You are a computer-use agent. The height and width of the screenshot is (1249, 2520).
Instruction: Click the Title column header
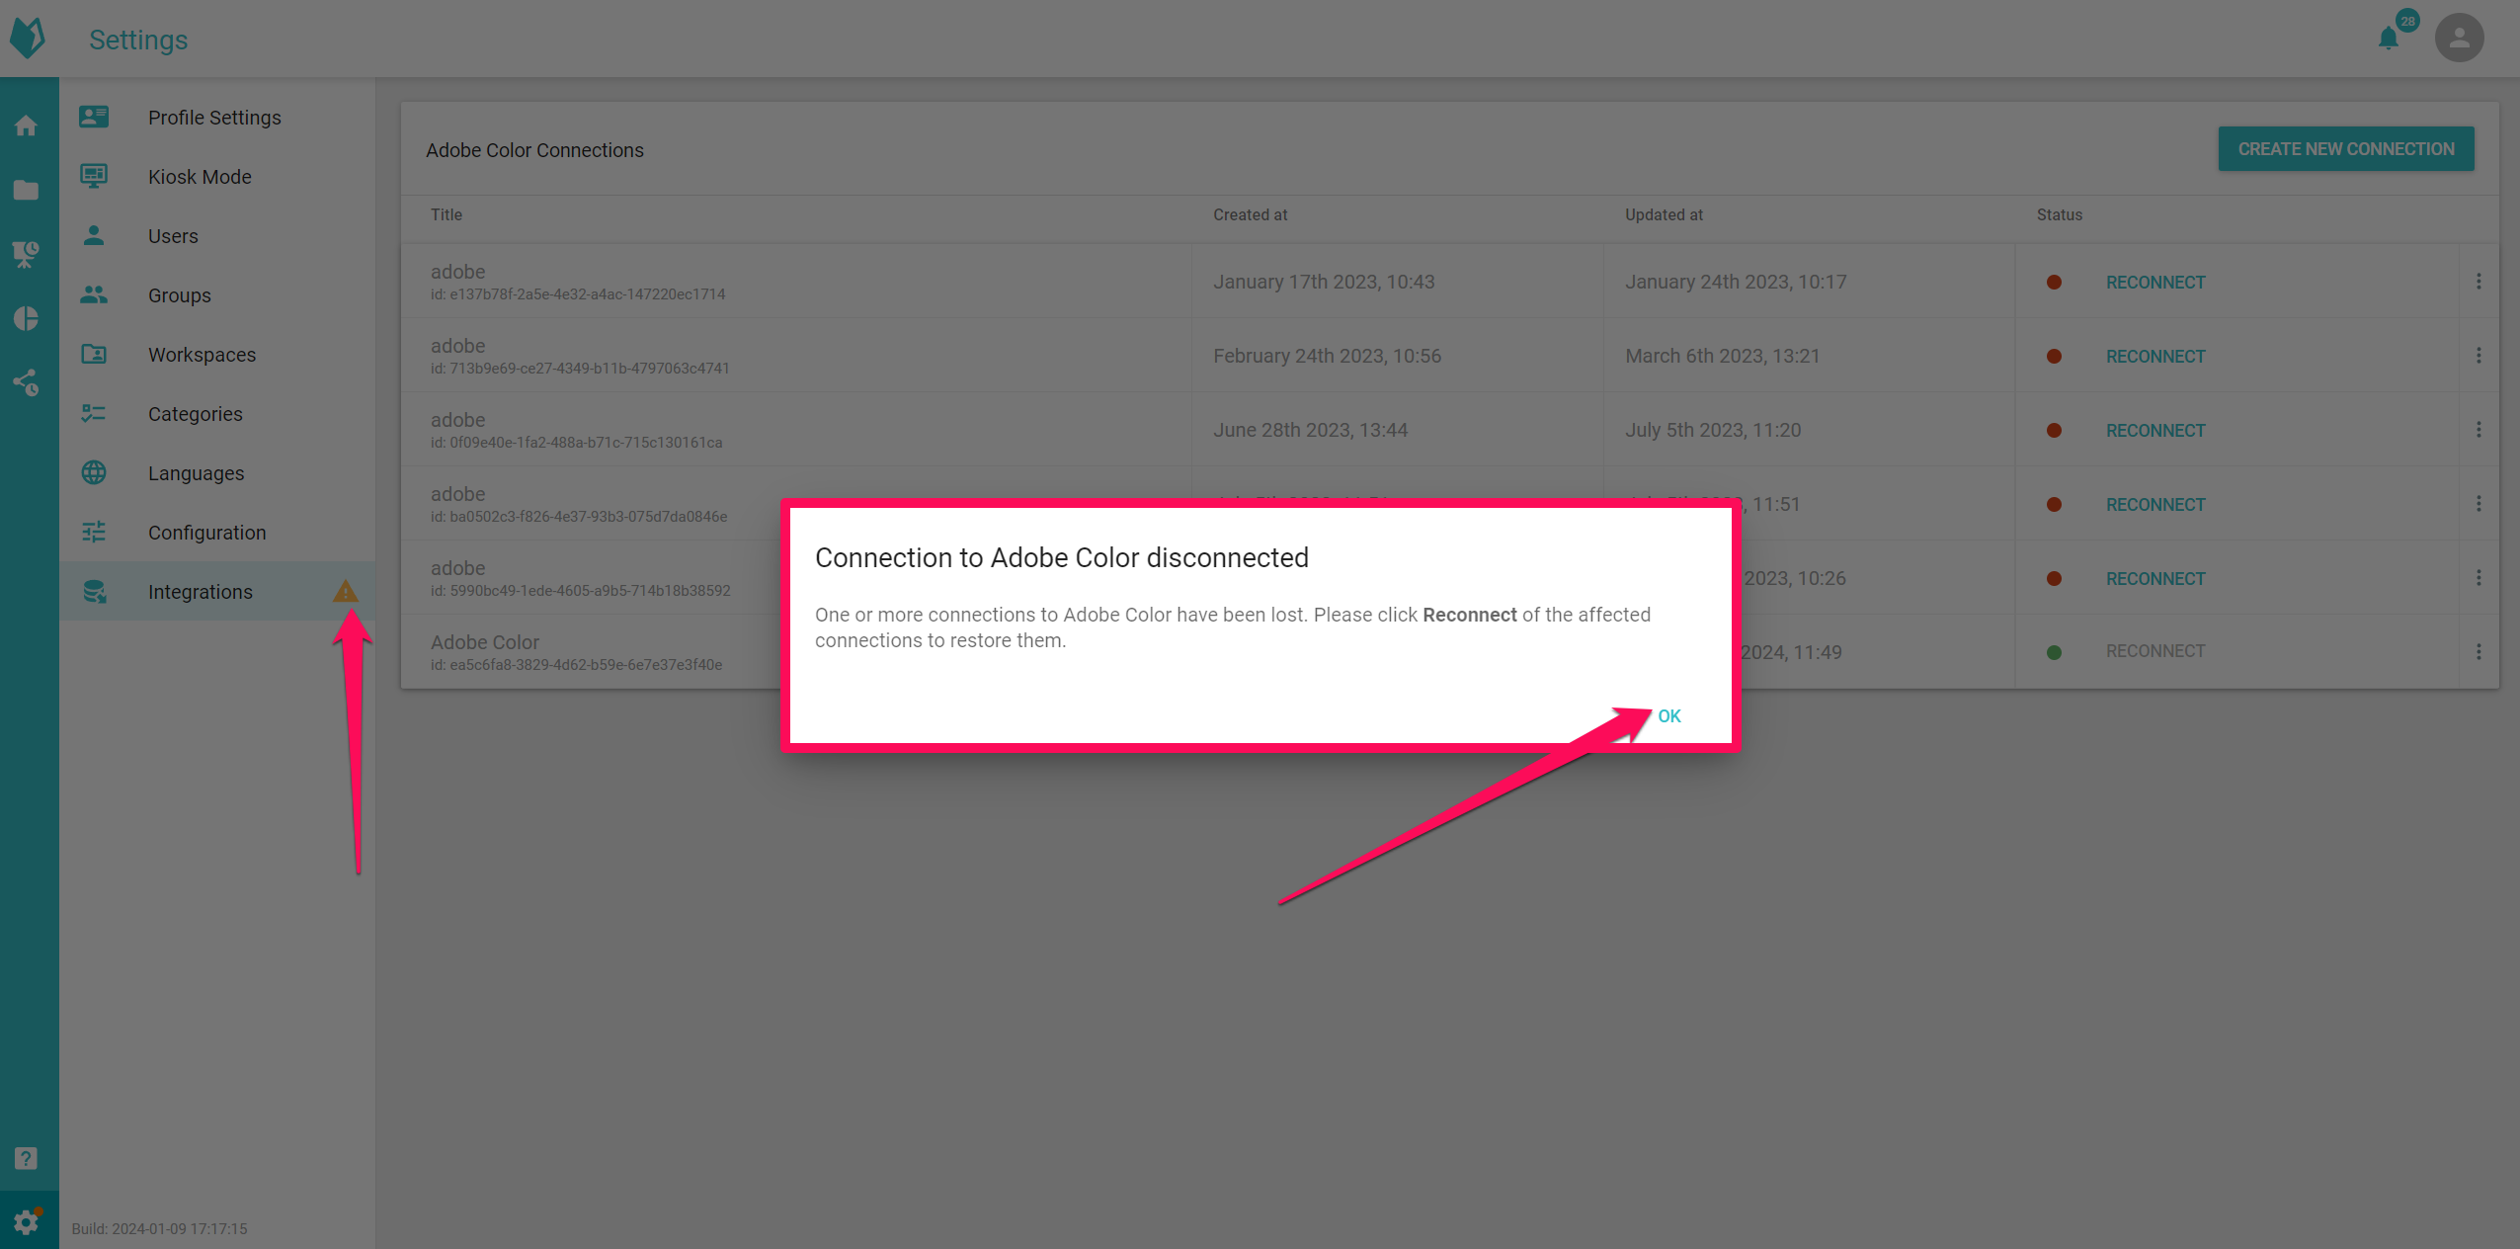[x=447, y=214]
